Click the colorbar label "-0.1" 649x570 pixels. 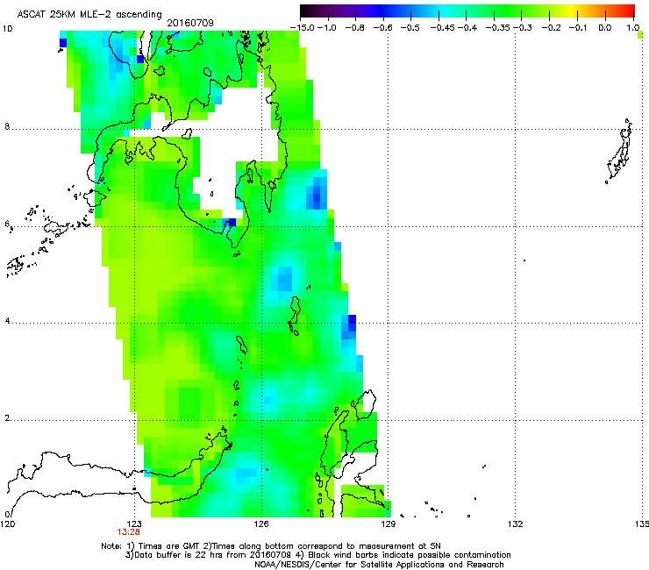578,28
